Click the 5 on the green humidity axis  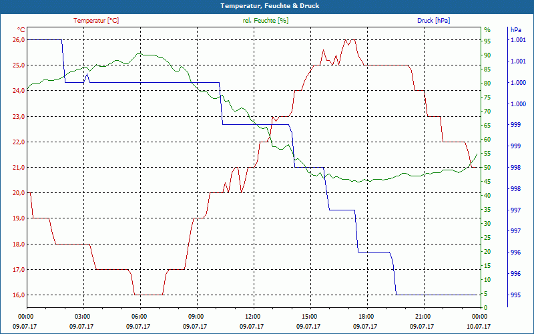(x=486, y=294)
